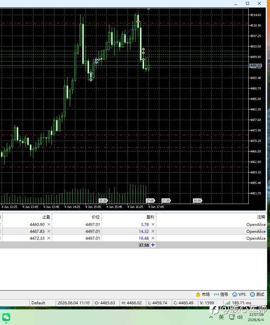The image size is (270, 325).
Task: Click the OpenAlice comment in the 14.32 row
Action: coord(256,231)
